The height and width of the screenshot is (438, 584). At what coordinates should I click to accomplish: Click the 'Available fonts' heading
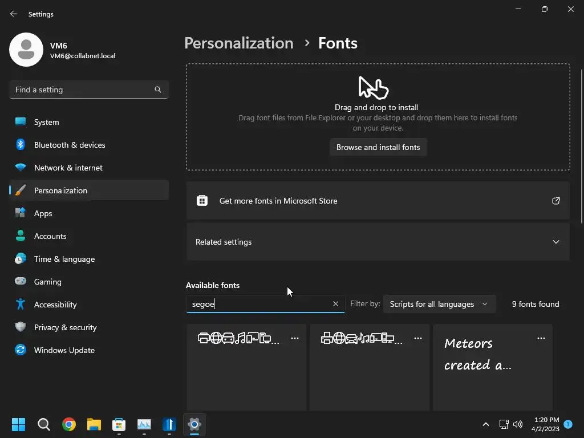tap(213, 285)
